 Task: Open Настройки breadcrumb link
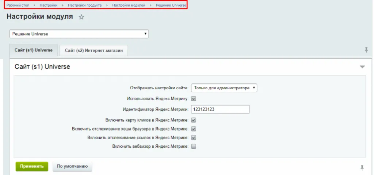coord(49,5)
